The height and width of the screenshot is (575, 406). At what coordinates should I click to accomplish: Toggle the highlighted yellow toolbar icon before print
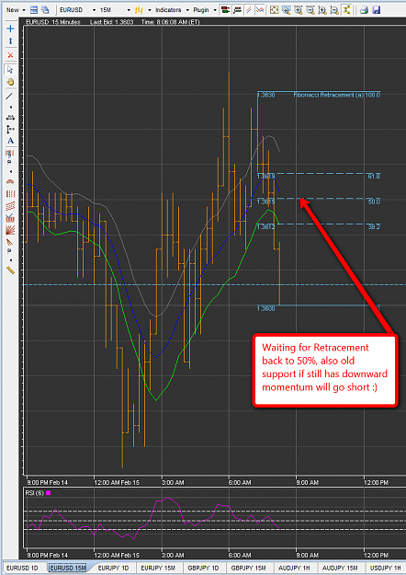click(x=346, y=10)
